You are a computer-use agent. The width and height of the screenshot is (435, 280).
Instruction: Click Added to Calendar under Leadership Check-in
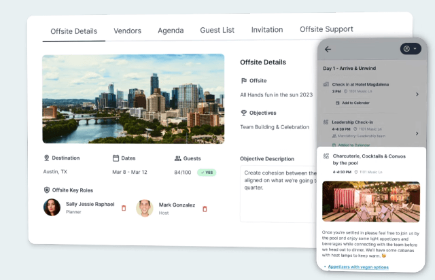[351, 145]
